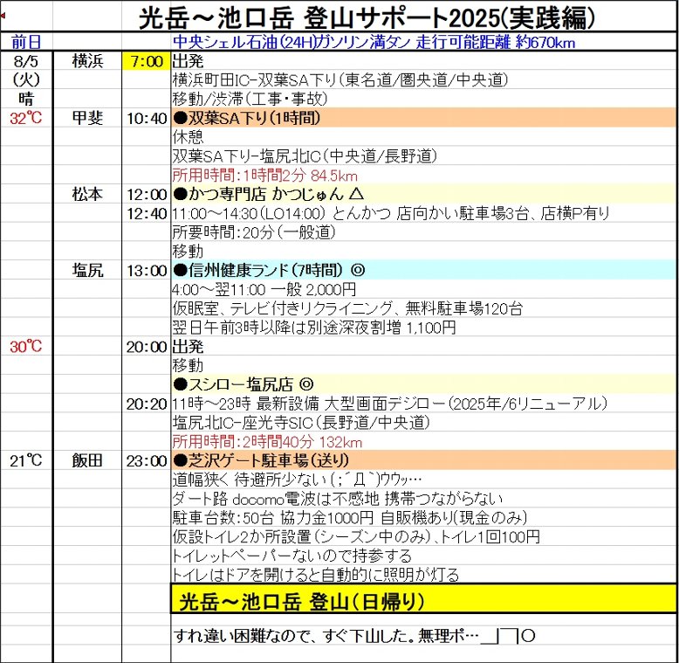The image size is (679, 663).
Task: Click the ●かつ専門店 かつじゅん △ cell
Action: point(423,194)
